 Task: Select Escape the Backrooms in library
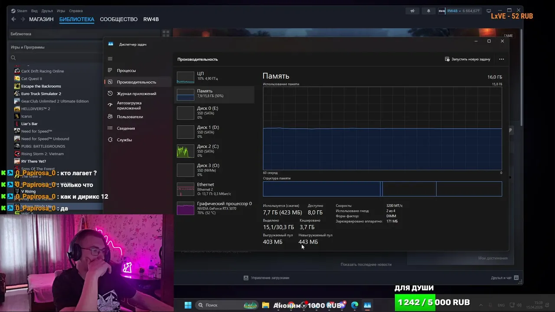pyautogui.click(x=41, y=86)
